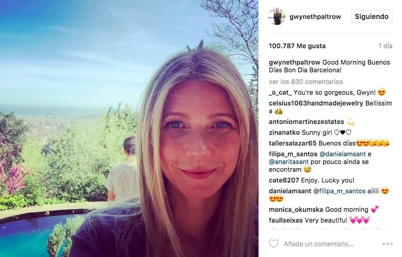Open _o_cat_ commenter profile
The width and height of the screenshot is (402, 257).
[x=280, y=93]
